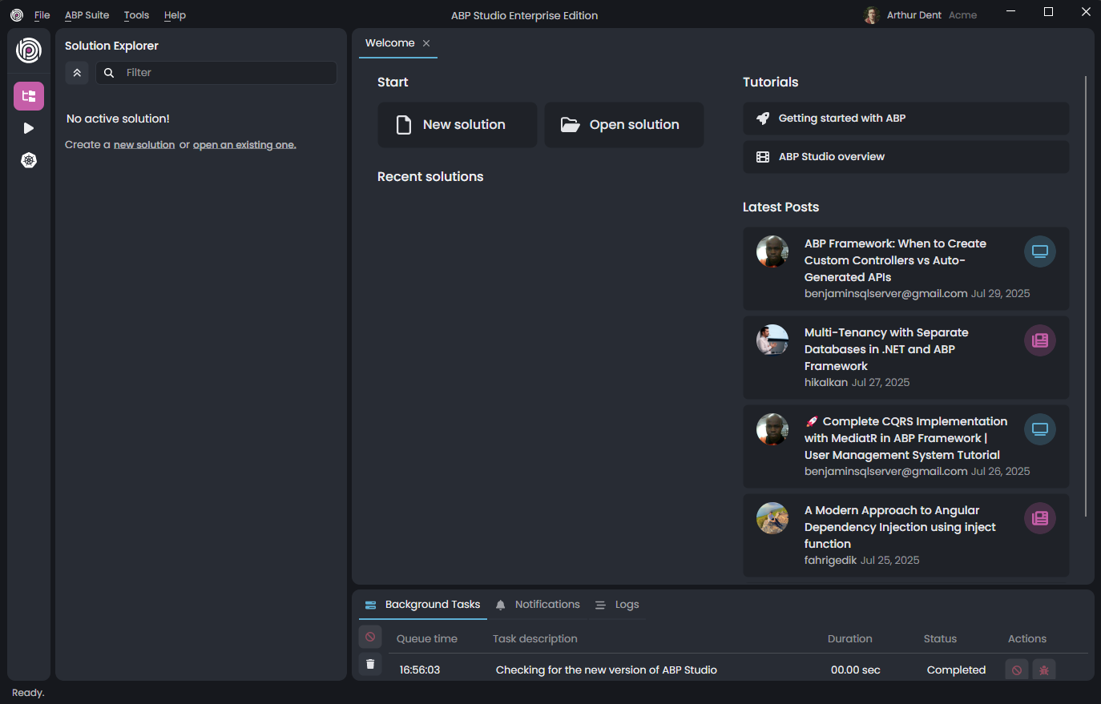Open the Solution Runner play icon

[29, 128]
